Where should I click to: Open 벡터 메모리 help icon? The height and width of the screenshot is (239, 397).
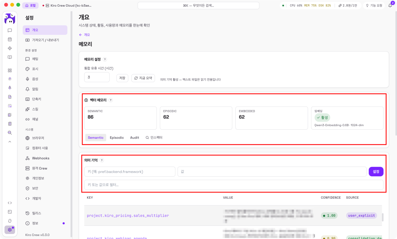coord(110,100)
